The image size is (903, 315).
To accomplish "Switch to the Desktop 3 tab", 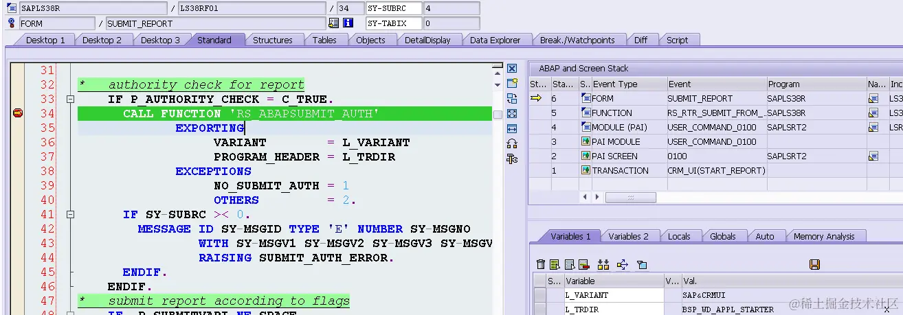I will coord(160,40).
